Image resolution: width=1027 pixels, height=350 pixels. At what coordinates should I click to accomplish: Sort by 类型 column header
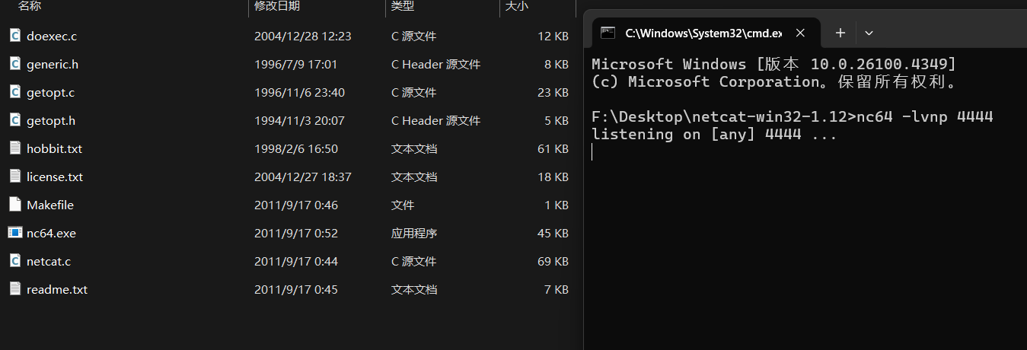402,6
